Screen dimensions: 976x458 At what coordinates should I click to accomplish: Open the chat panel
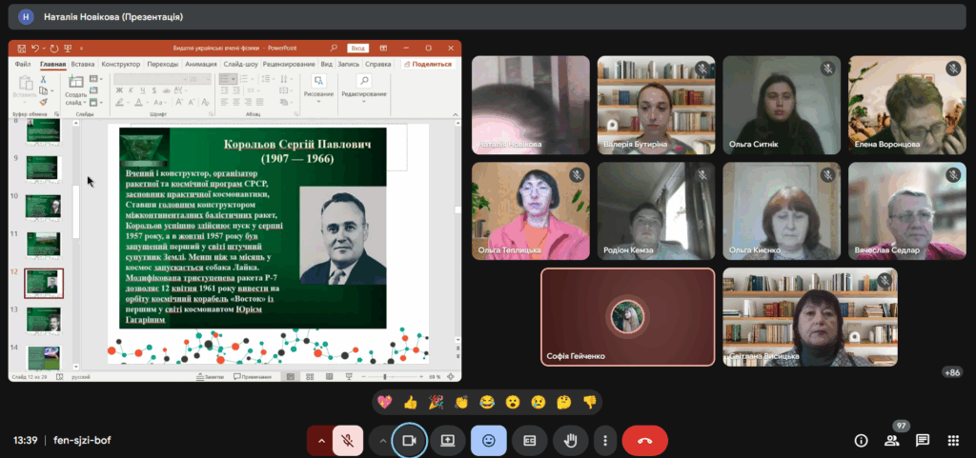click(x=923, y=441)
